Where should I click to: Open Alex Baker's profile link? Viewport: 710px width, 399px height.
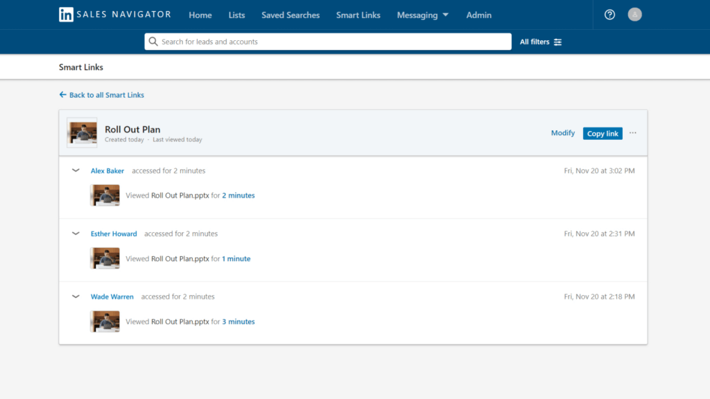pyautogui.click(x=107, y=171)
